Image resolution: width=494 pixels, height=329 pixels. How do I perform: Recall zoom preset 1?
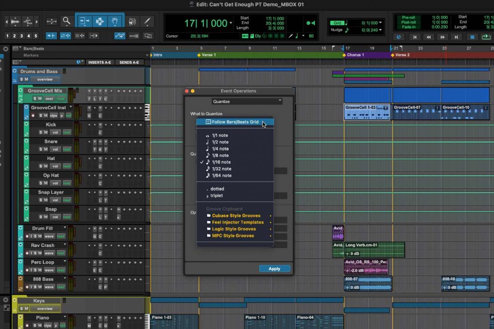coord(7,36)
